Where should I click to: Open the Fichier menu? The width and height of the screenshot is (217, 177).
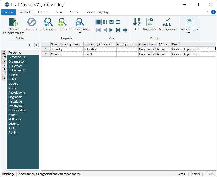coord(8,12)
